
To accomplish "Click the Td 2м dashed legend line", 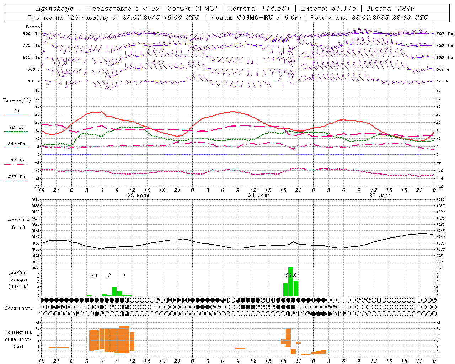I will point(16,131).
